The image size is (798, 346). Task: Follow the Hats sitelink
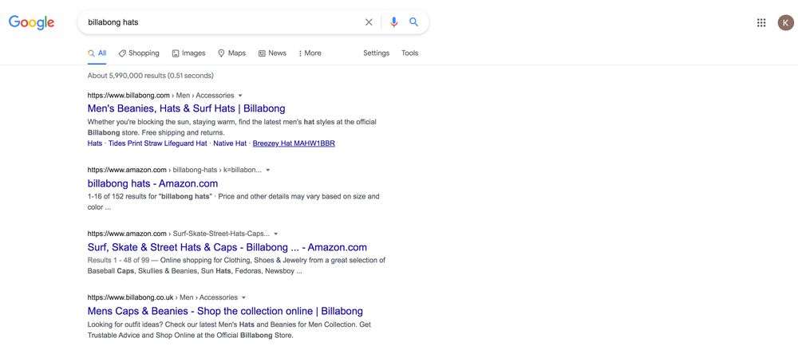point(95,144)
